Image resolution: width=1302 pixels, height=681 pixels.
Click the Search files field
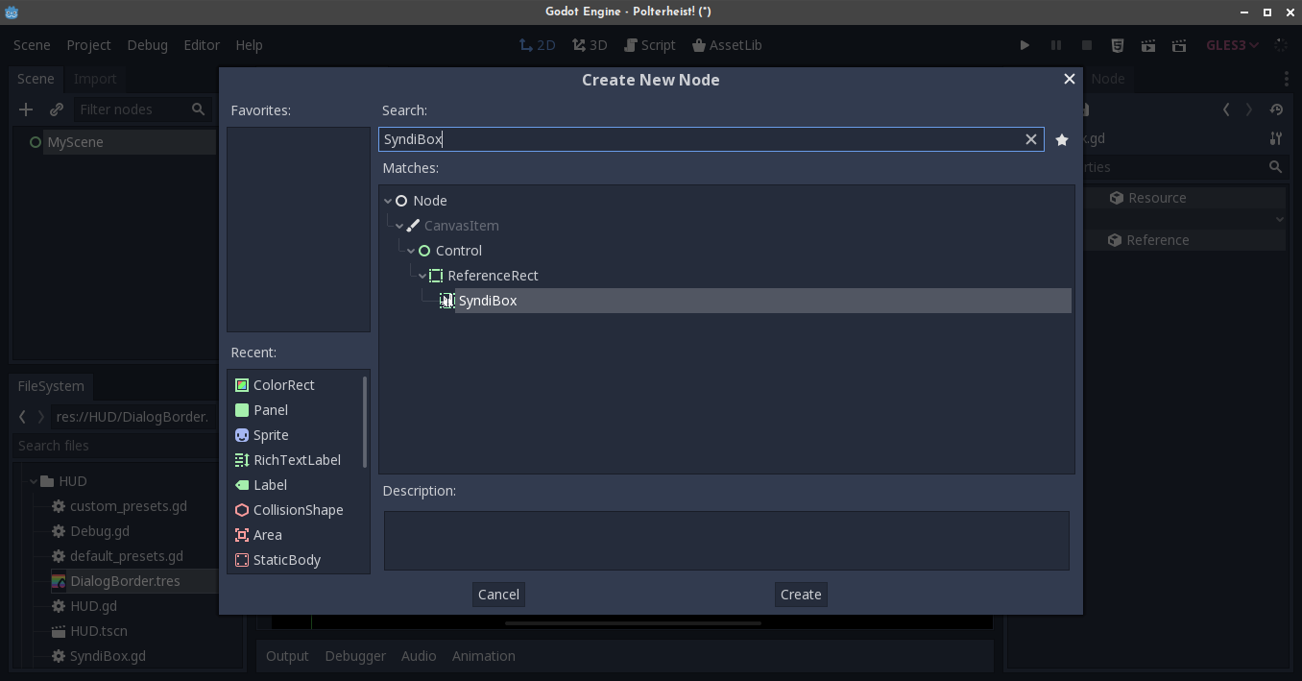(x=115, y=446)
